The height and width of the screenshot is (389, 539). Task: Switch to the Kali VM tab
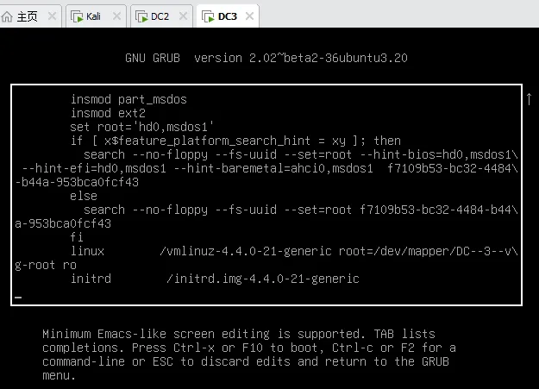coord(97,16)
